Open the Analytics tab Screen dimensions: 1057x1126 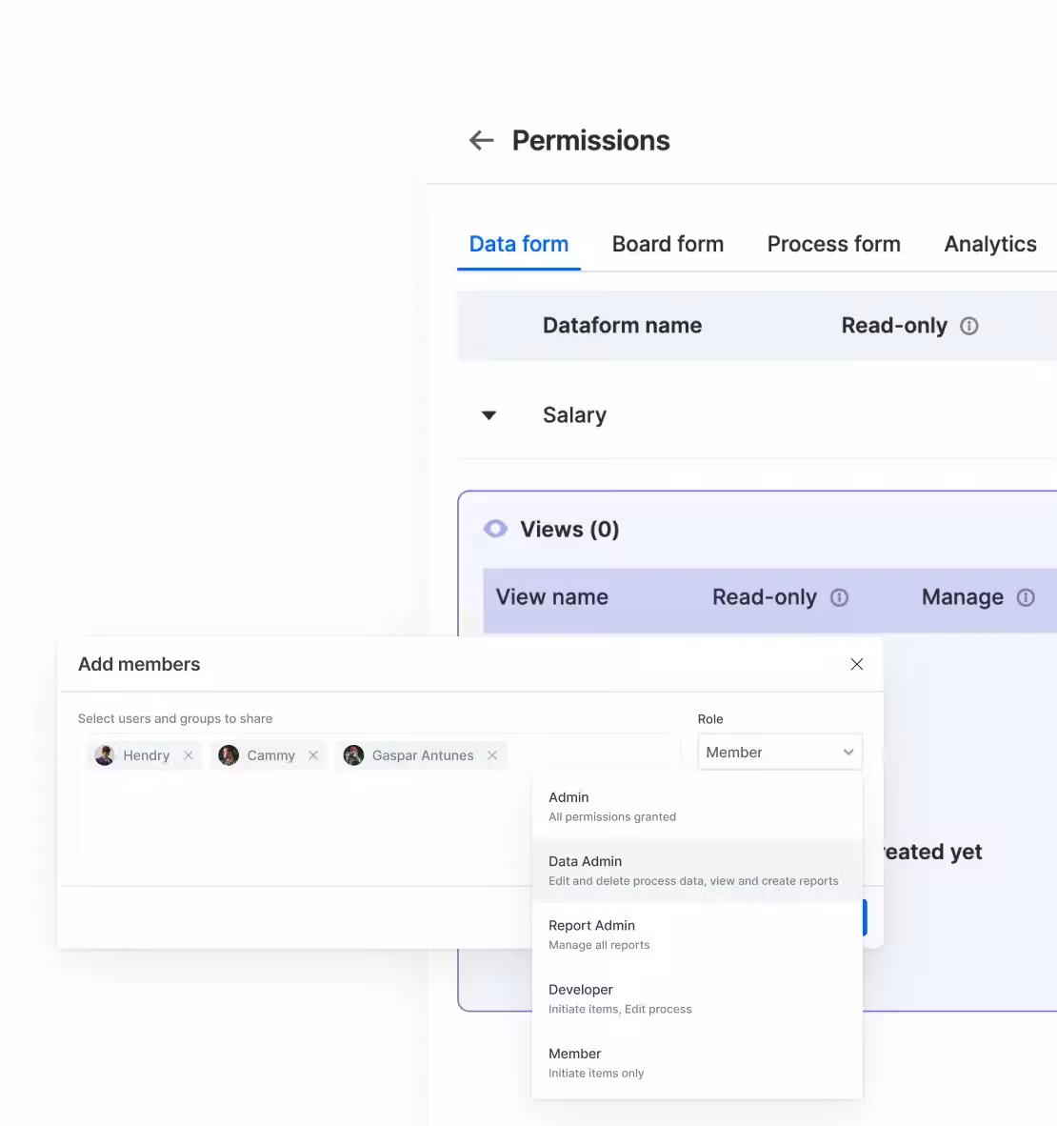(989, 244)
